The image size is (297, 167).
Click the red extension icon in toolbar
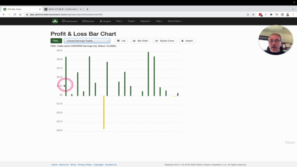(260, 15)
